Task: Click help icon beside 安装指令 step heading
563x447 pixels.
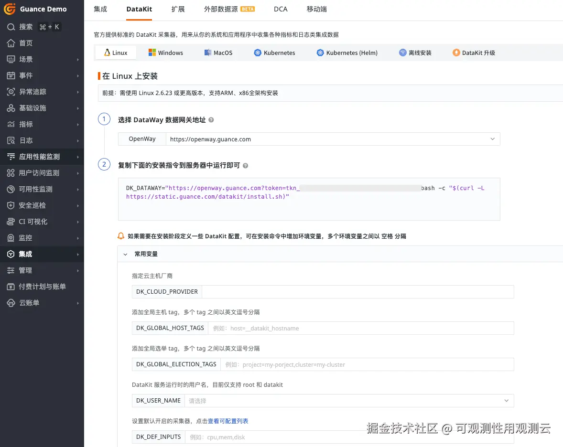Action: pos(245,165)
